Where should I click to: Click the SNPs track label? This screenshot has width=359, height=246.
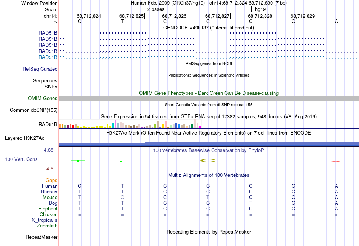(x=51, y=87)
